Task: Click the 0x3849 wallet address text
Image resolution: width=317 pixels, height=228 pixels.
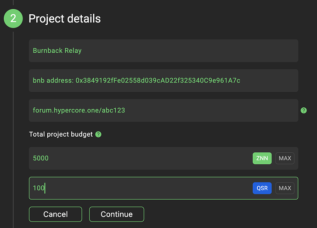Action: click(158, 81)
